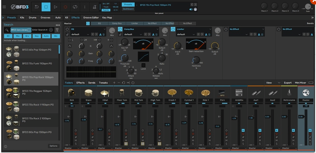
Task: Open the three-dot Search options menu
Action: tap(58, 25)
